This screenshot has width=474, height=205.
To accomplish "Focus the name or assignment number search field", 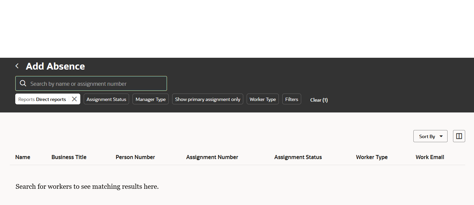I will point(91,83).
